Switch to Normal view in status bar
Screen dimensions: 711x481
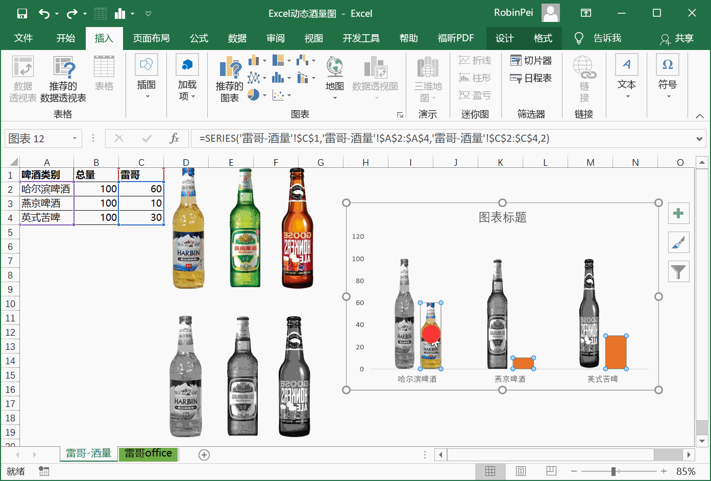(490, 471)
